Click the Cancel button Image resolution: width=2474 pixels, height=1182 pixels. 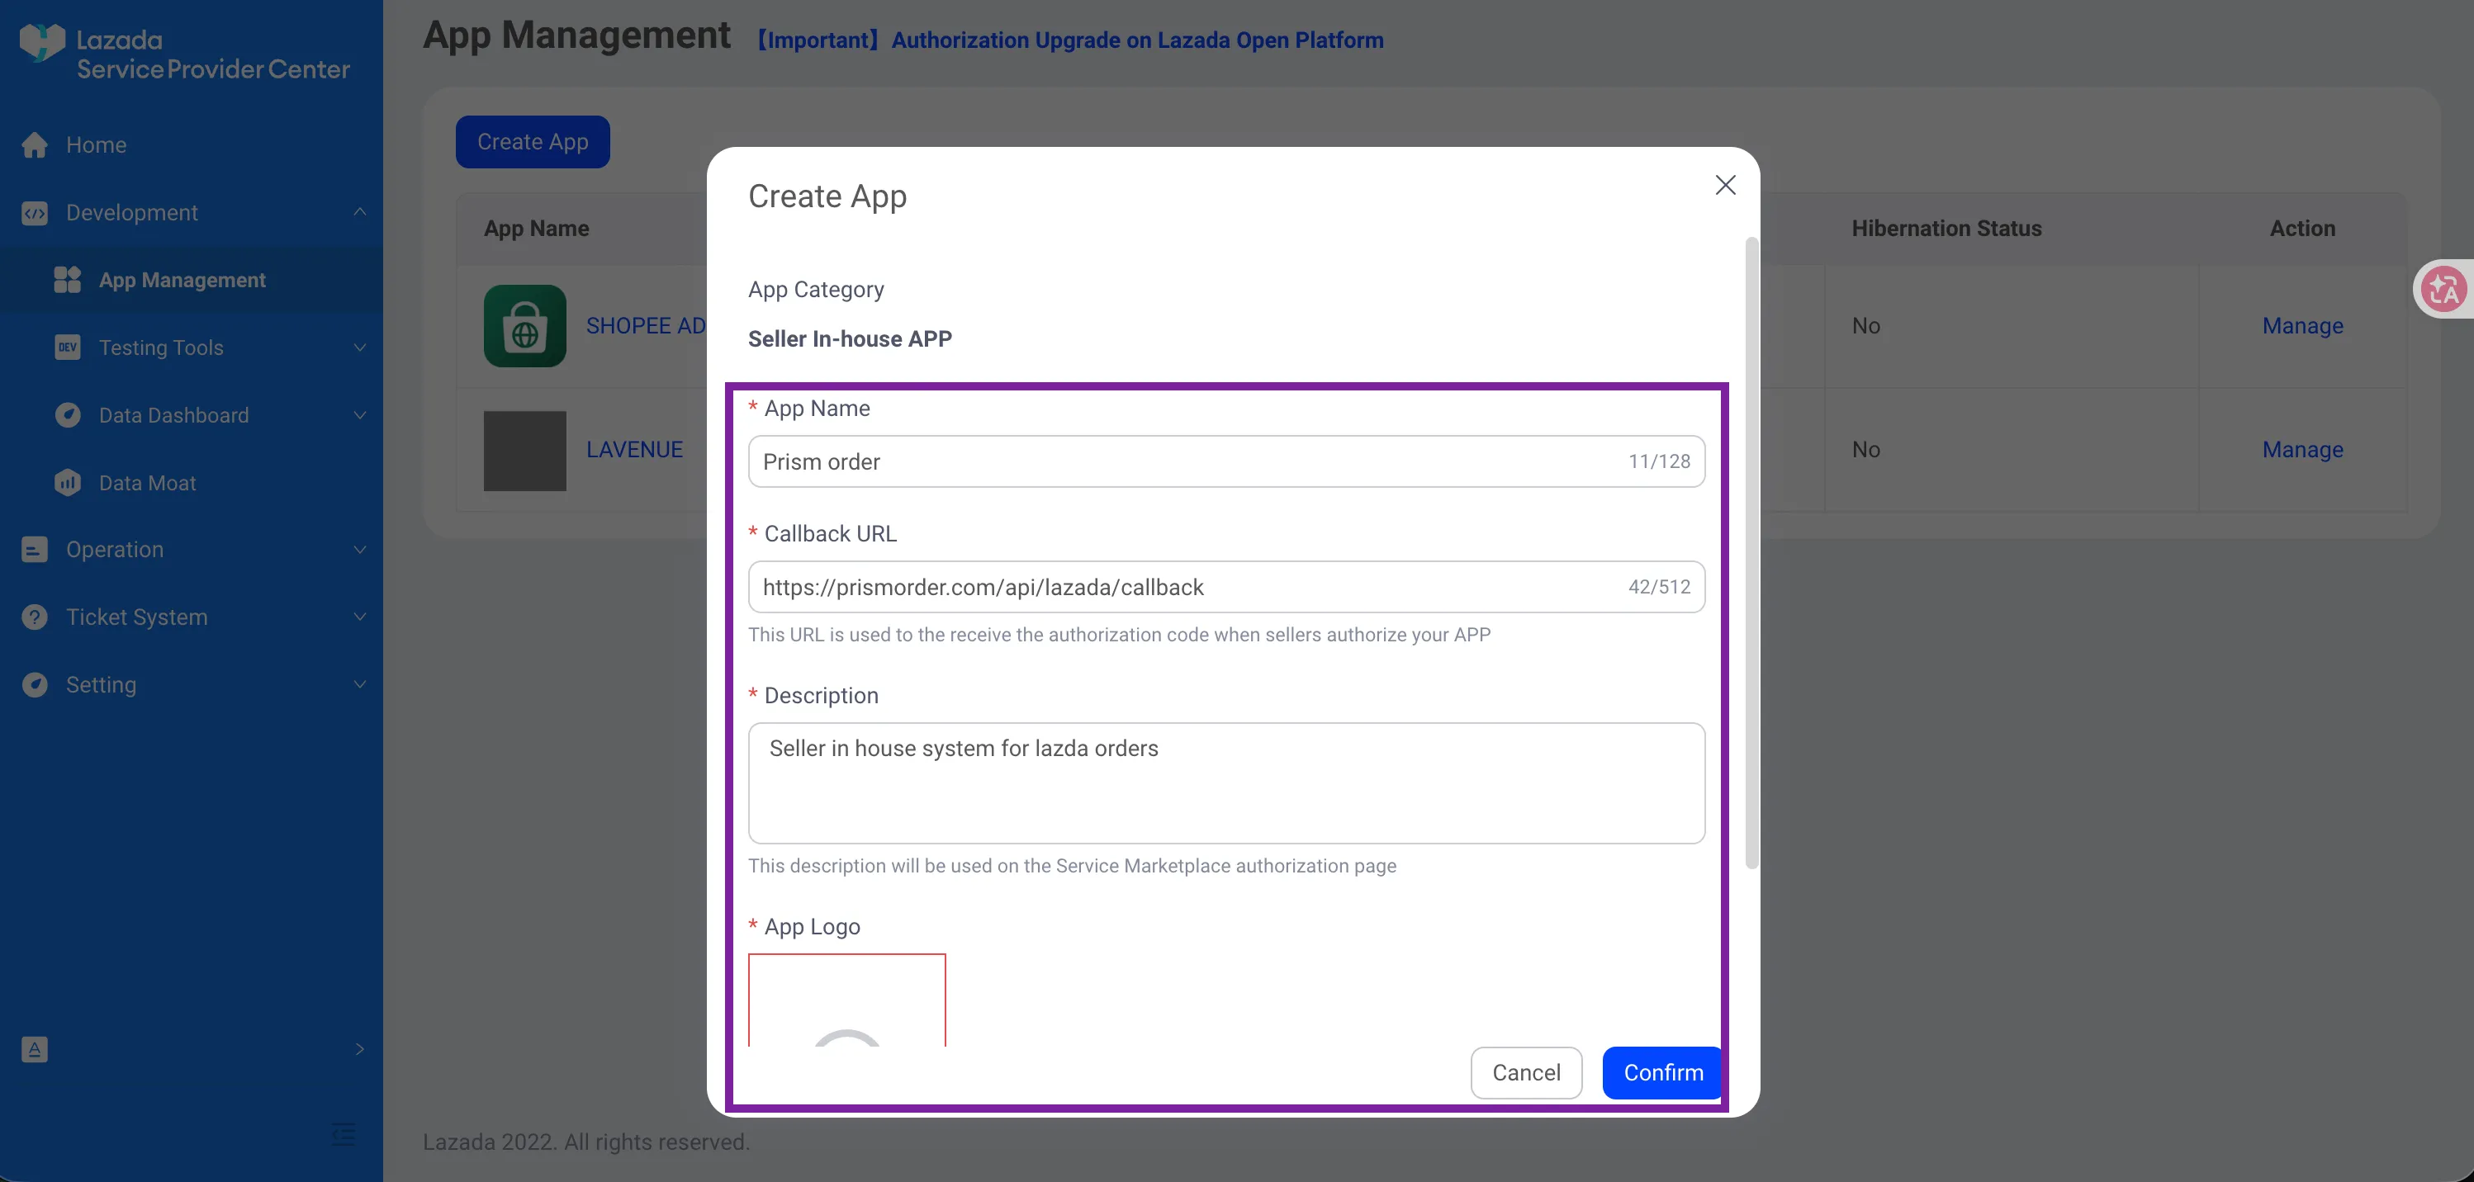(x=1526, y=1072)
